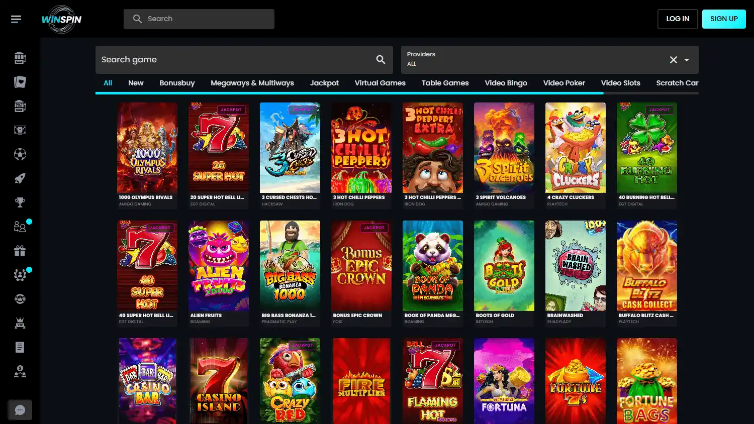Open laurel wreath group icon in sidebar
The height and width of the screenshot is (424, 754).
[20, 275]
